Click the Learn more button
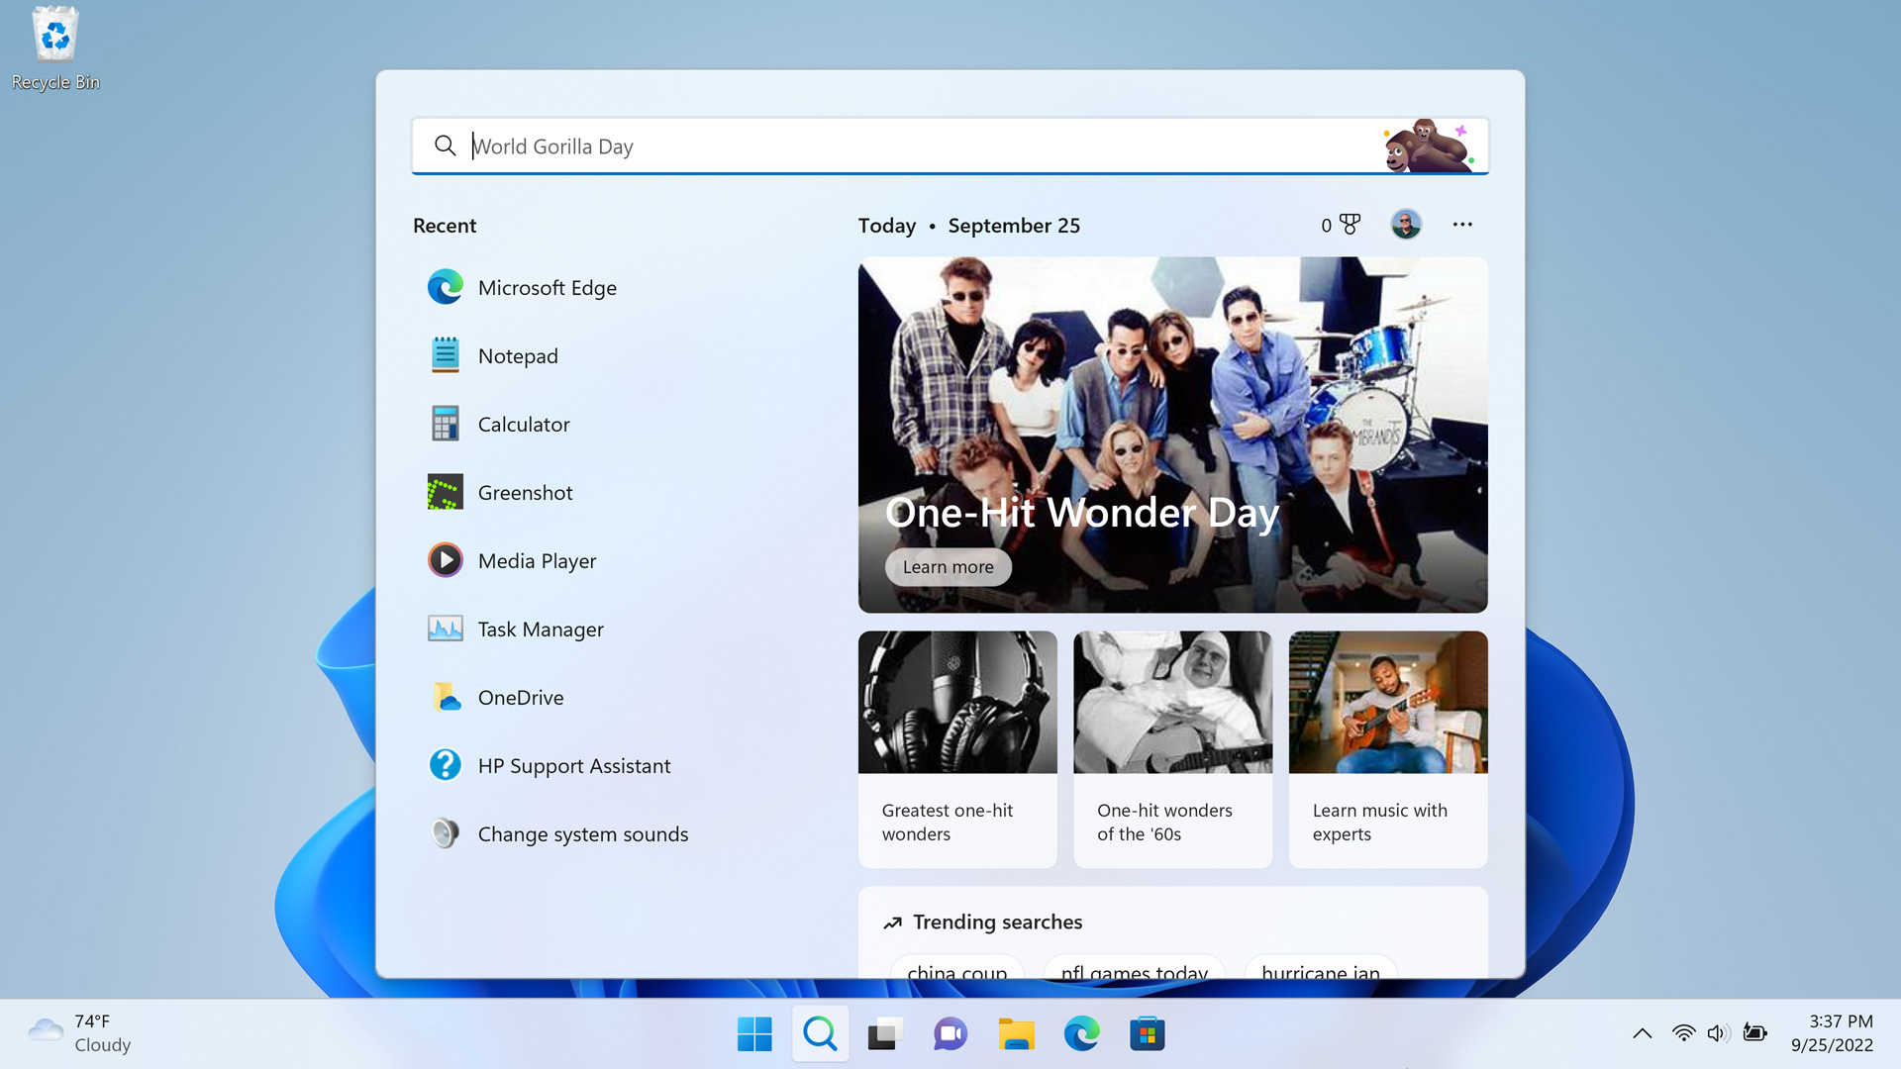Viewport: 1901px width, 1069px height. coord(948,567)
